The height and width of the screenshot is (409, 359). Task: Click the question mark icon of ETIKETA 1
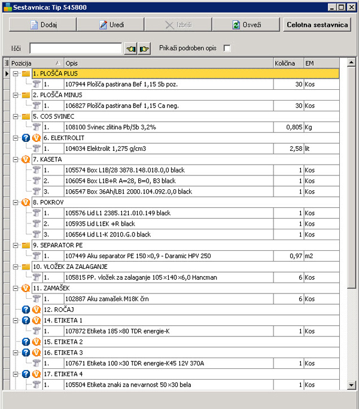26,320
